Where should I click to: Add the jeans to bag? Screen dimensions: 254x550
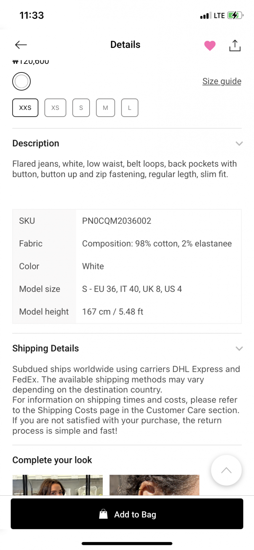click(127, 514)
